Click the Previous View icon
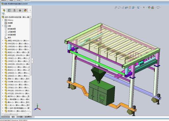The width and height of the screenshot is (169, 121). 123,7
